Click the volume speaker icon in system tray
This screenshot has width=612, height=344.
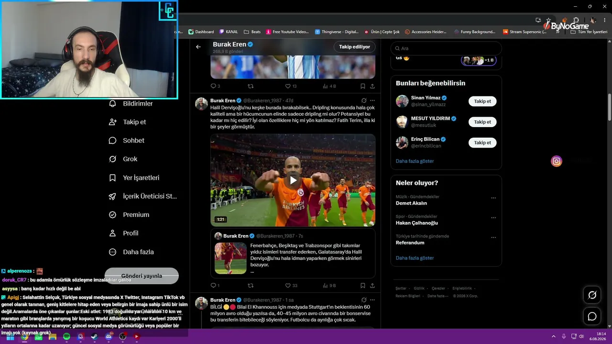pyautogui.click(x=581, y=336)
